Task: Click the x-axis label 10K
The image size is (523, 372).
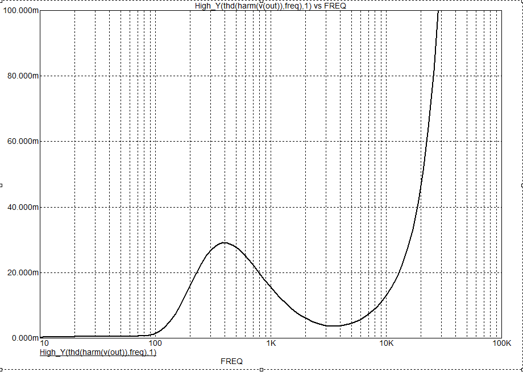Action: (387, 344)
